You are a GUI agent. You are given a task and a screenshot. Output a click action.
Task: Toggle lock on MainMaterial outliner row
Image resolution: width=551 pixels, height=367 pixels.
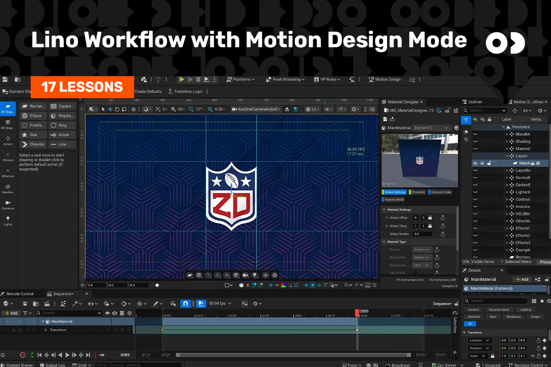click(489, 163)
